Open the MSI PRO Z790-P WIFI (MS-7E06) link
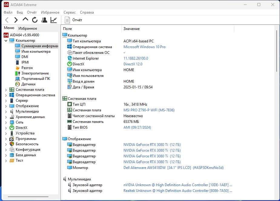This screenshot has height=201, width=280. click(x=149, y=110)
